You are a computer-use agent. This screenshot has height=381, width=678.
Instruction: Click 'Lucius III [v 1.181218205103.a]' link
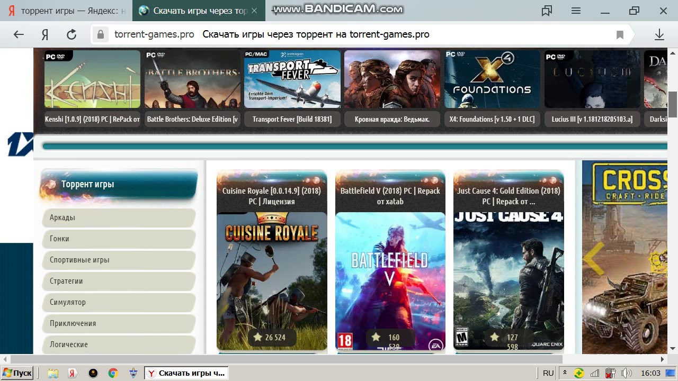coord(592,119)
